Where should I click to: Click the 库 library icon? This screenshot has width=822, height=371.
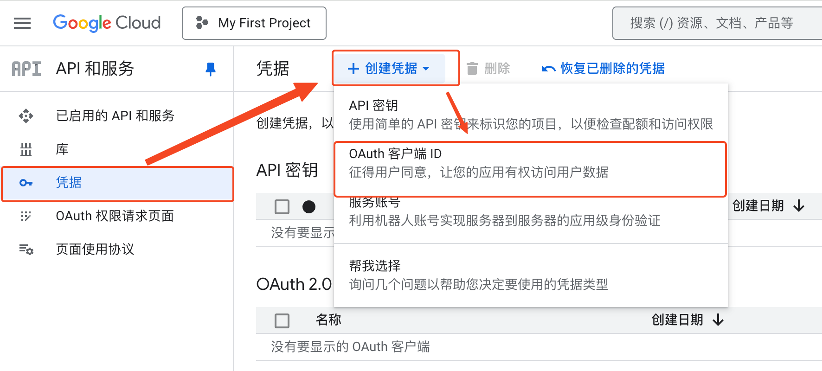pyautogui.click(x=26, y=149)
